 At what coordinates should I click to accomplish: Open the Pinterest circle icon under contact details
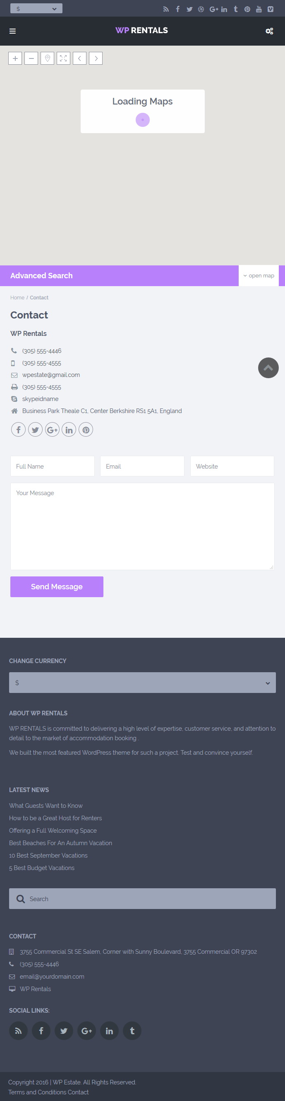coord(86,430)
